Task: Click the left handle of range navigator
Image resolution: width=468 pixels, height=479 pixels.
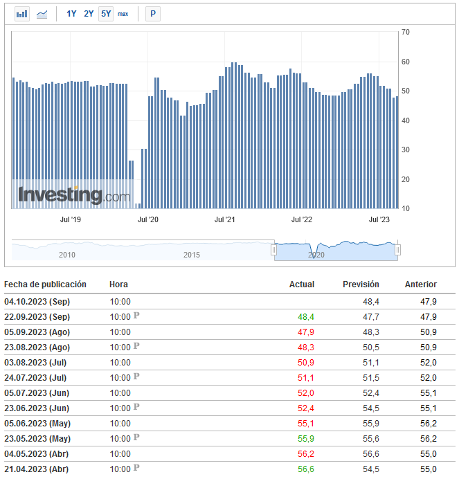Action: click(273, 250)
